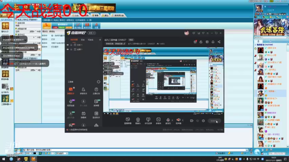Image resolution: width=289 pixels, height=162 pixels.
Task: Open streaming settings gear icon
Action: 203,121
